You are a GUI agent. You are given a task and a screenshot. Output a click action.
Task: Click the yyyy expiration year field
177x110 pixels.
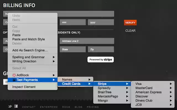click(x=101, y=22)
